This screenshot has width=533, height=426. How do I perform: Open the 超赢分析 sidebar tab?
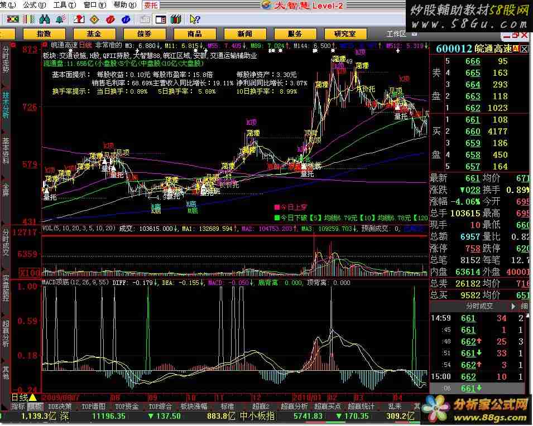6,333
